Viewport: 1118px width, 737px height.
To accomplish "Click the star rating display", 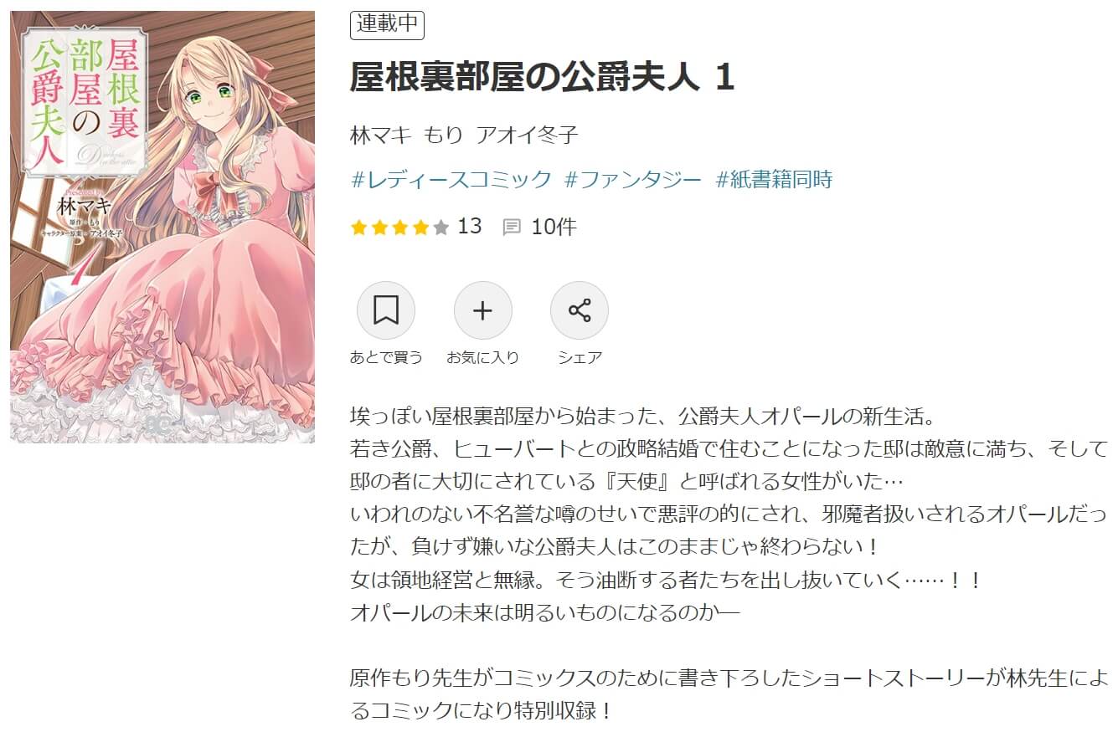I will pos(399,227).
